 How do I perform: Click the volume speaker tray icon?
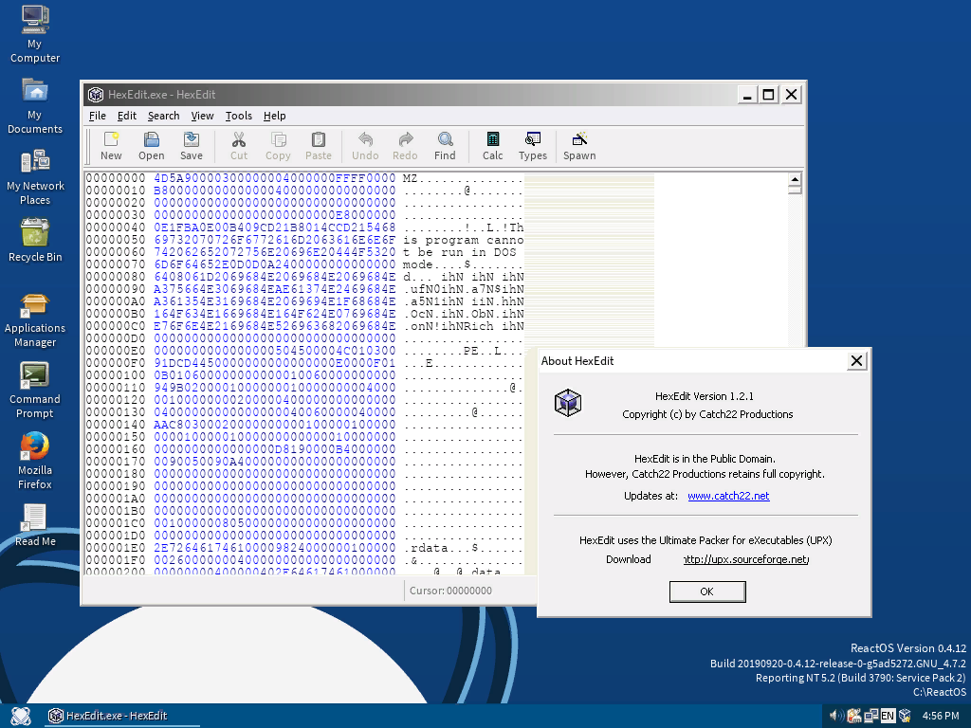click(x=836, y=716)
